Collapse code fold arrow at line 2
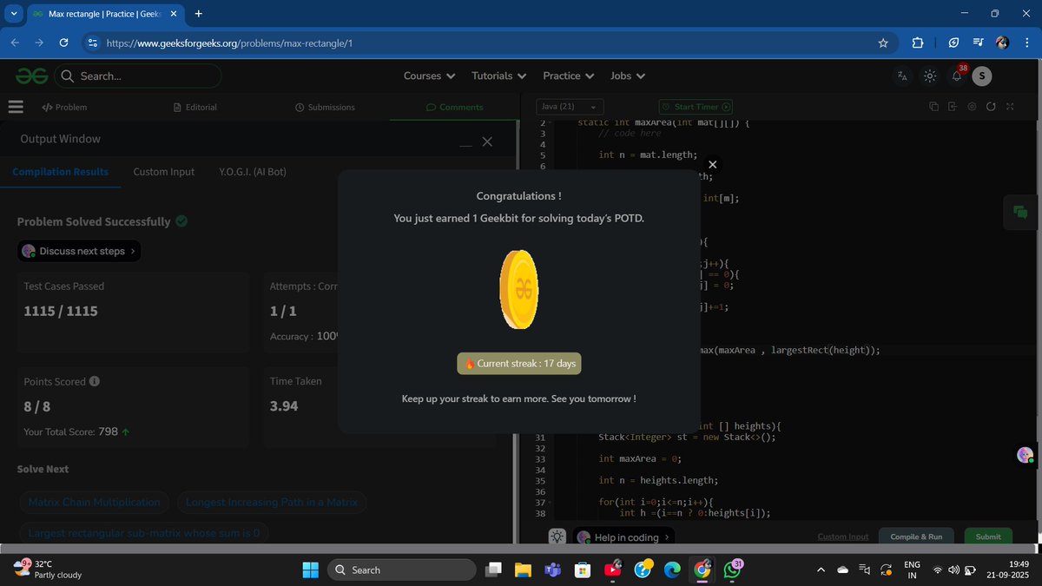 [x=551, y=123]
